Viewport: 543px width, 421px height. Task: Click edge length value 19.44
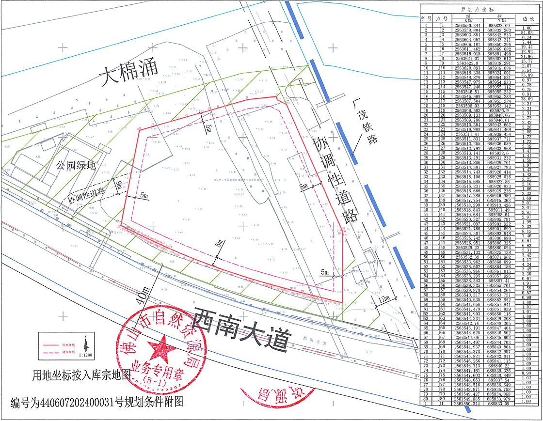click(527, 47)
